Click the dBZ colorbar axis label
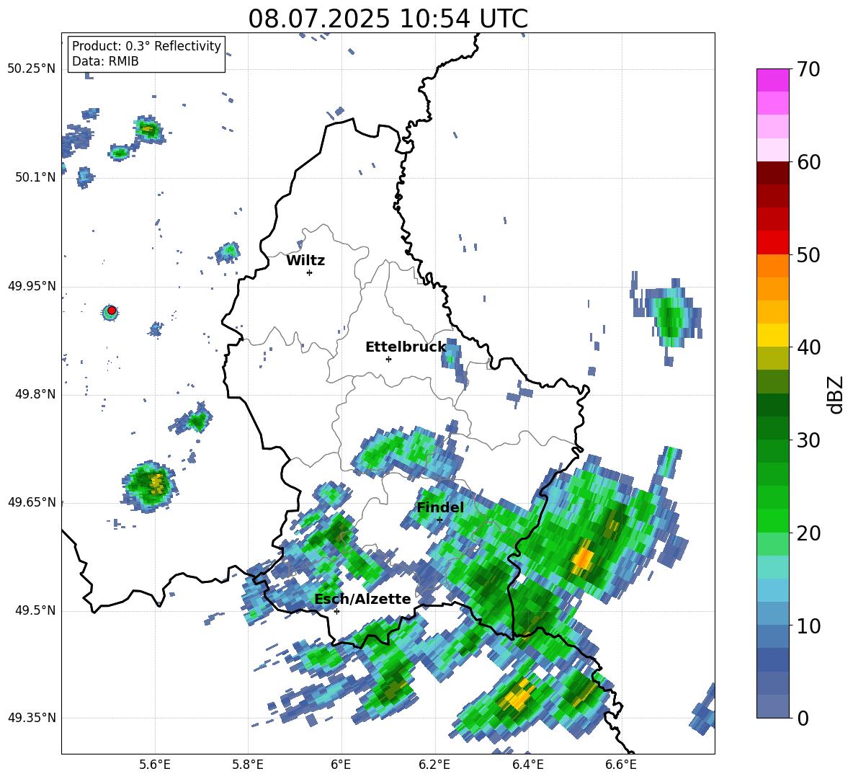Screen dimensions: 853x779 coord(835,394)
